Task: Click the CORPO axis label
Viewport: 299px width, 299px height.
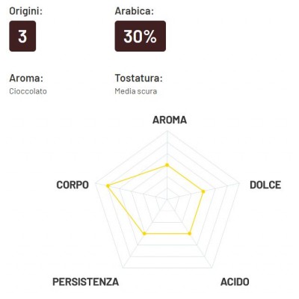Action: [x=73, y=185]
